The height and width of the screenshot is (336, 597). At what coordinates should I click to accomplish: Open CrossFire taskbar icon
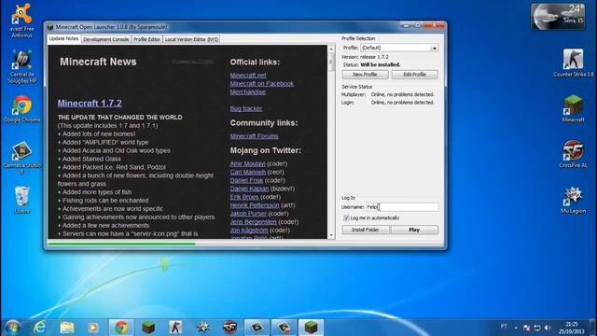(x=230, y=328)
